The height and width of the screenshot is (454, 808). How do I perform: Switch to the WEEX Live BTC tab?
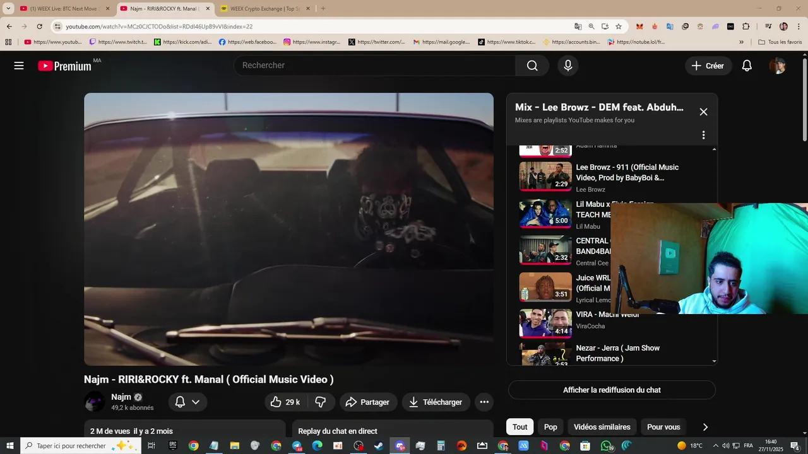click(65, 8)
